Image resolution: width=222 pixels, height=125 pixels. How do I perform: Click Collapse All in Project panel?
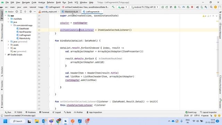[25, 11]
